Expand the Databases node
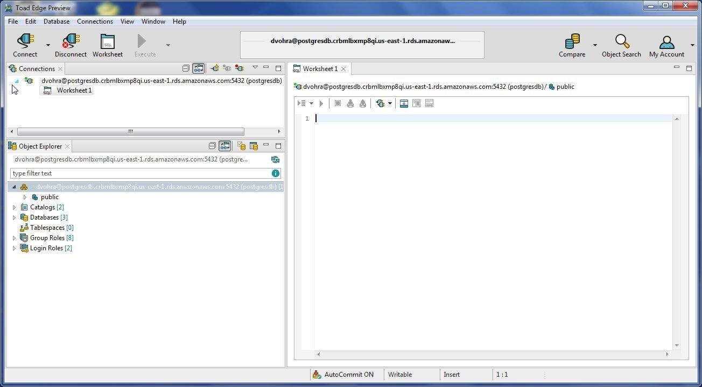Screen dimensions: 702x387 14,217
